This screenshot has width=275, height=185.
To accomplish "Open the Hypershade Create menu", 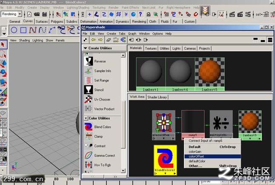I will tap(112, 34).
